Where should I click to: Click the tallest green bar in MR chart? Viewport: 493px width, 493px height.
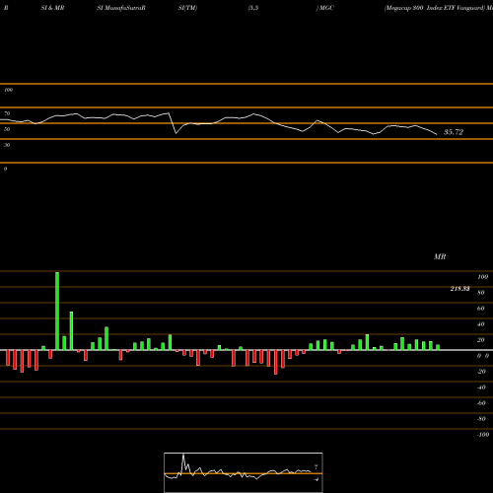(x=57, y=311)
